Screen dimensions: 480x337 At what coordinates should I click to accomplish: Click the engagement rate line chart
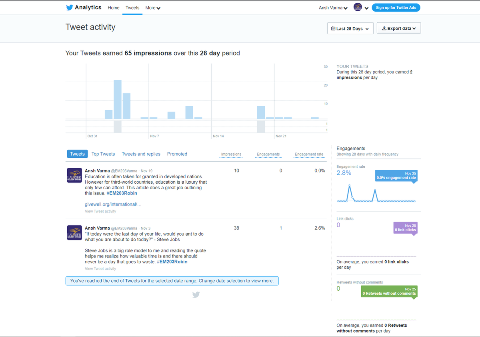click(376, 194)
